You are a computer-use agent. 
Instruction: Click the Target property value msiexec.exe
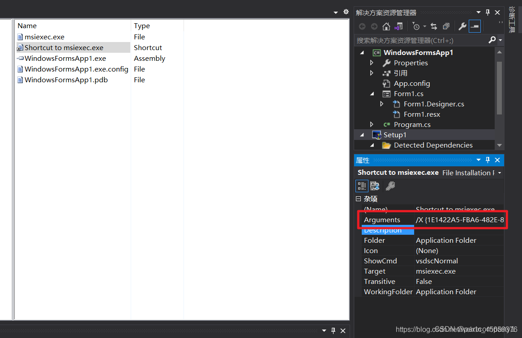[x=436, y=271]
